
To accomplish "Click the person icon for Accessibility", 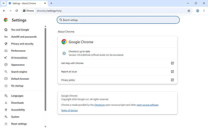I will [6, 110].
